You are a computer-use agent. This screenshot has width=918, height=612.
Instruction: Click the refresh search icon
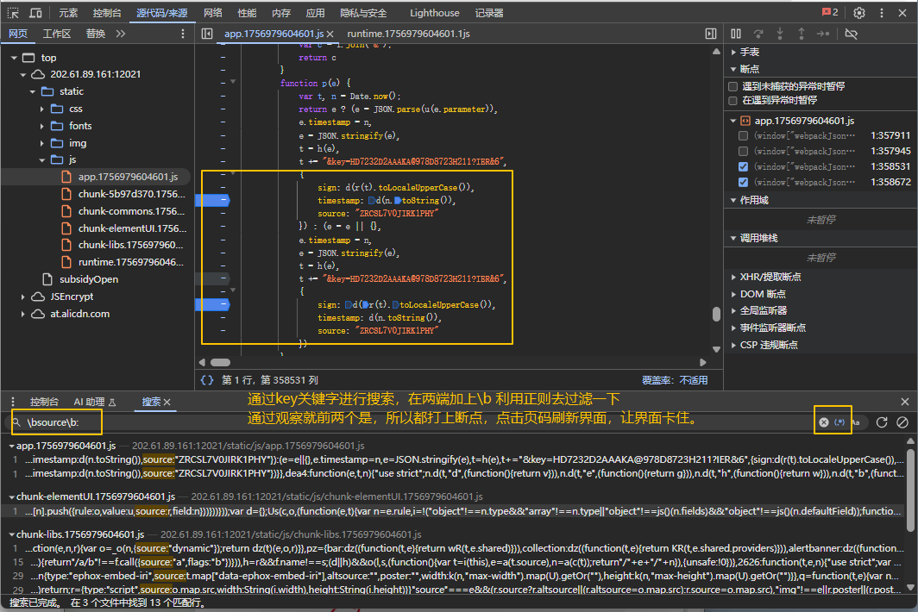point(882,422)
